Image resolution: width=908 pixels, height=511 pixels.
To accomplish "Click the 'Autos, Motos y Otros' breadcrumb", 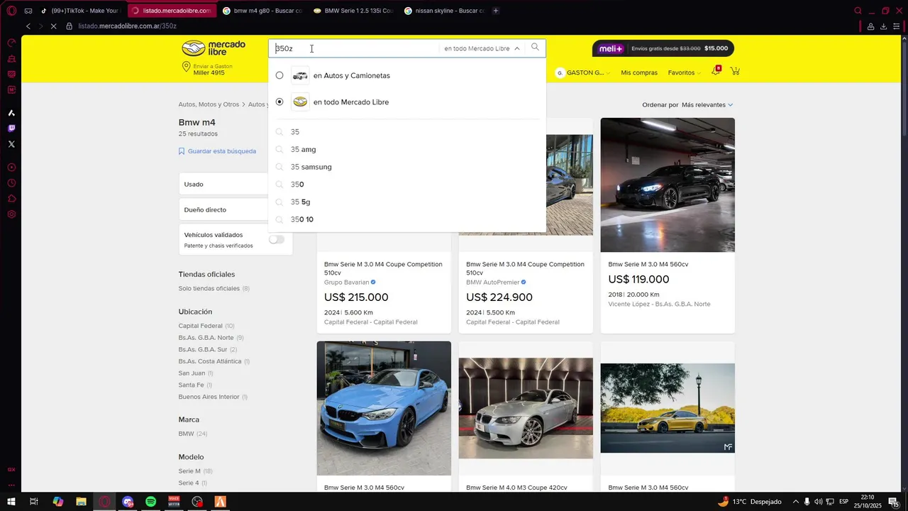I will point(209,104).
